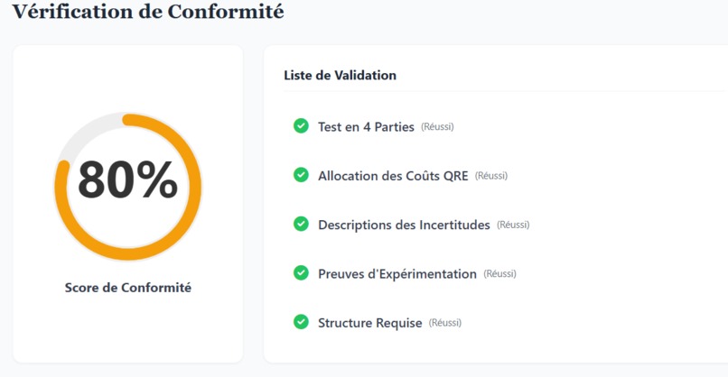
Task: Click the Vérification de Conformité page title
Action: coord(148,11)
